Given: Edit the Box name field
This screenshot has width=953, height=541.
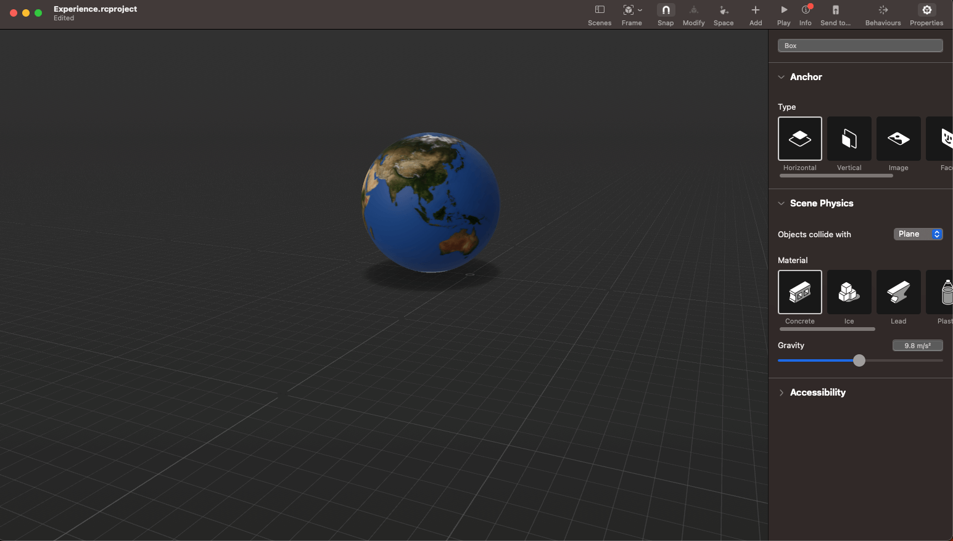Looking at the screenshot, I should coord(860,46).
